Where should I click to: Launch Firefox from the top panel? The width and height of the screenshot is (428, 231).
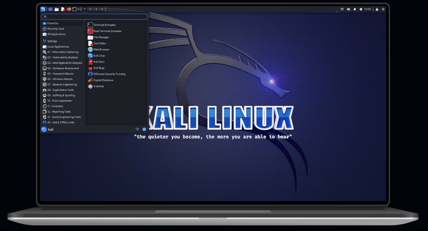pyautogui.click(x=69, y=9)
